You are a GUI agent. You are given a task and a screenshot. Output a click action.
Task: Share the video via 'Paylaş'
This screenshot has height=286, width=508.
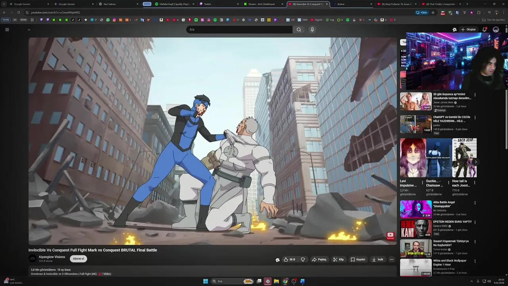[319, 259]
